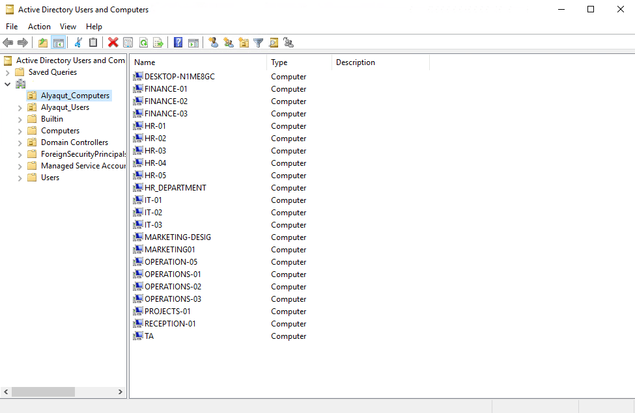The width and height of the screenshot is (635, 413).
Task: Select Alyaqut_Users in the tree
Action: [x=64, y=107]
